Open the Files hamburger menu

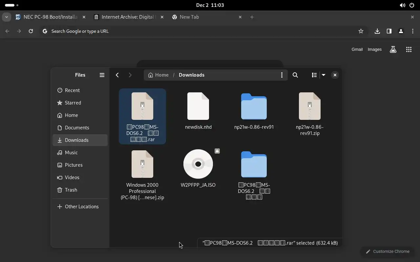(x=102, y=75)
